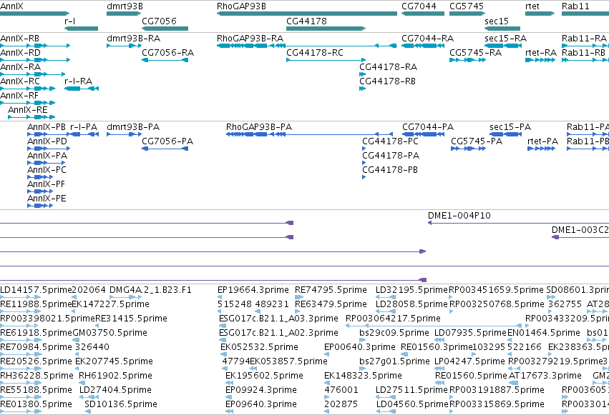Viewport: 609px width, 415px height.
Task: Click the CG44178-PB protein label
Action: (x=390, y=170)
